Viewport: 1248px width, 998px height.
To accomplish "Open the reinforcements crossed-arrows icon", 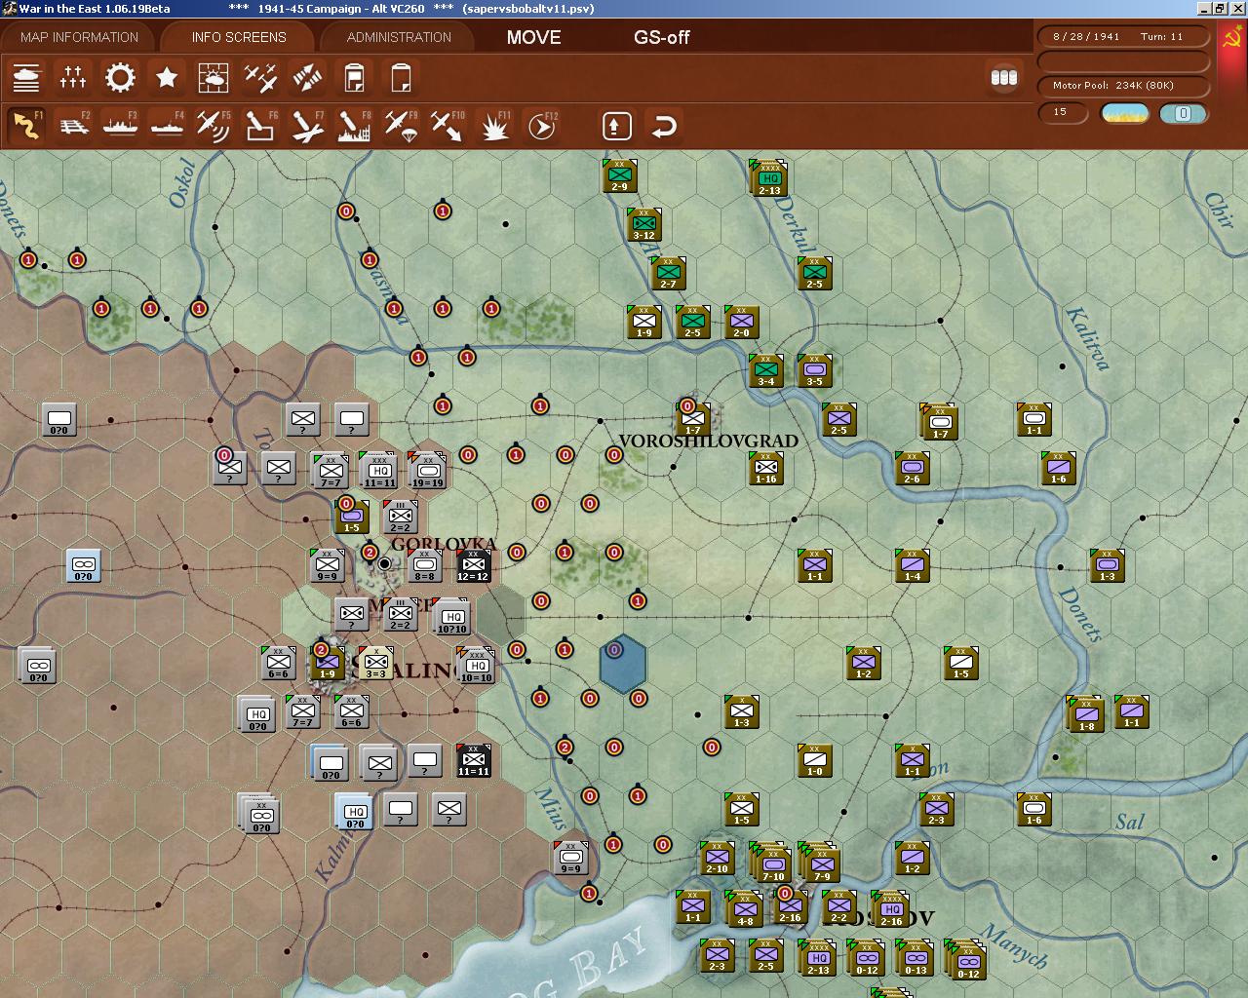I will coord(307,77).
